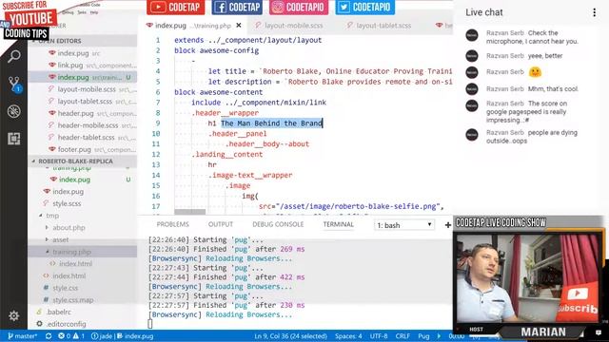
Task: Click the feedback icon in status bar
Action: tap(599, 333)
